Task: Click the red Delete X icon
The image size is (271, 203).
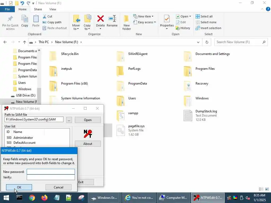Action: point(100,19)
